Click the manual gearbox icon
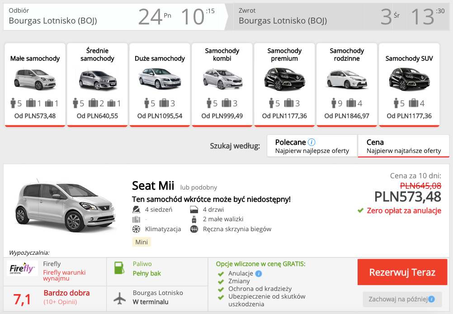Image resolution: width=453 pixels, height=314 pixels. tap(194, 229)
